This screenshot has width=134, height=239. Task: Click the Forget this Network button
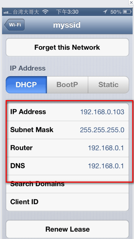click(67, 47)
